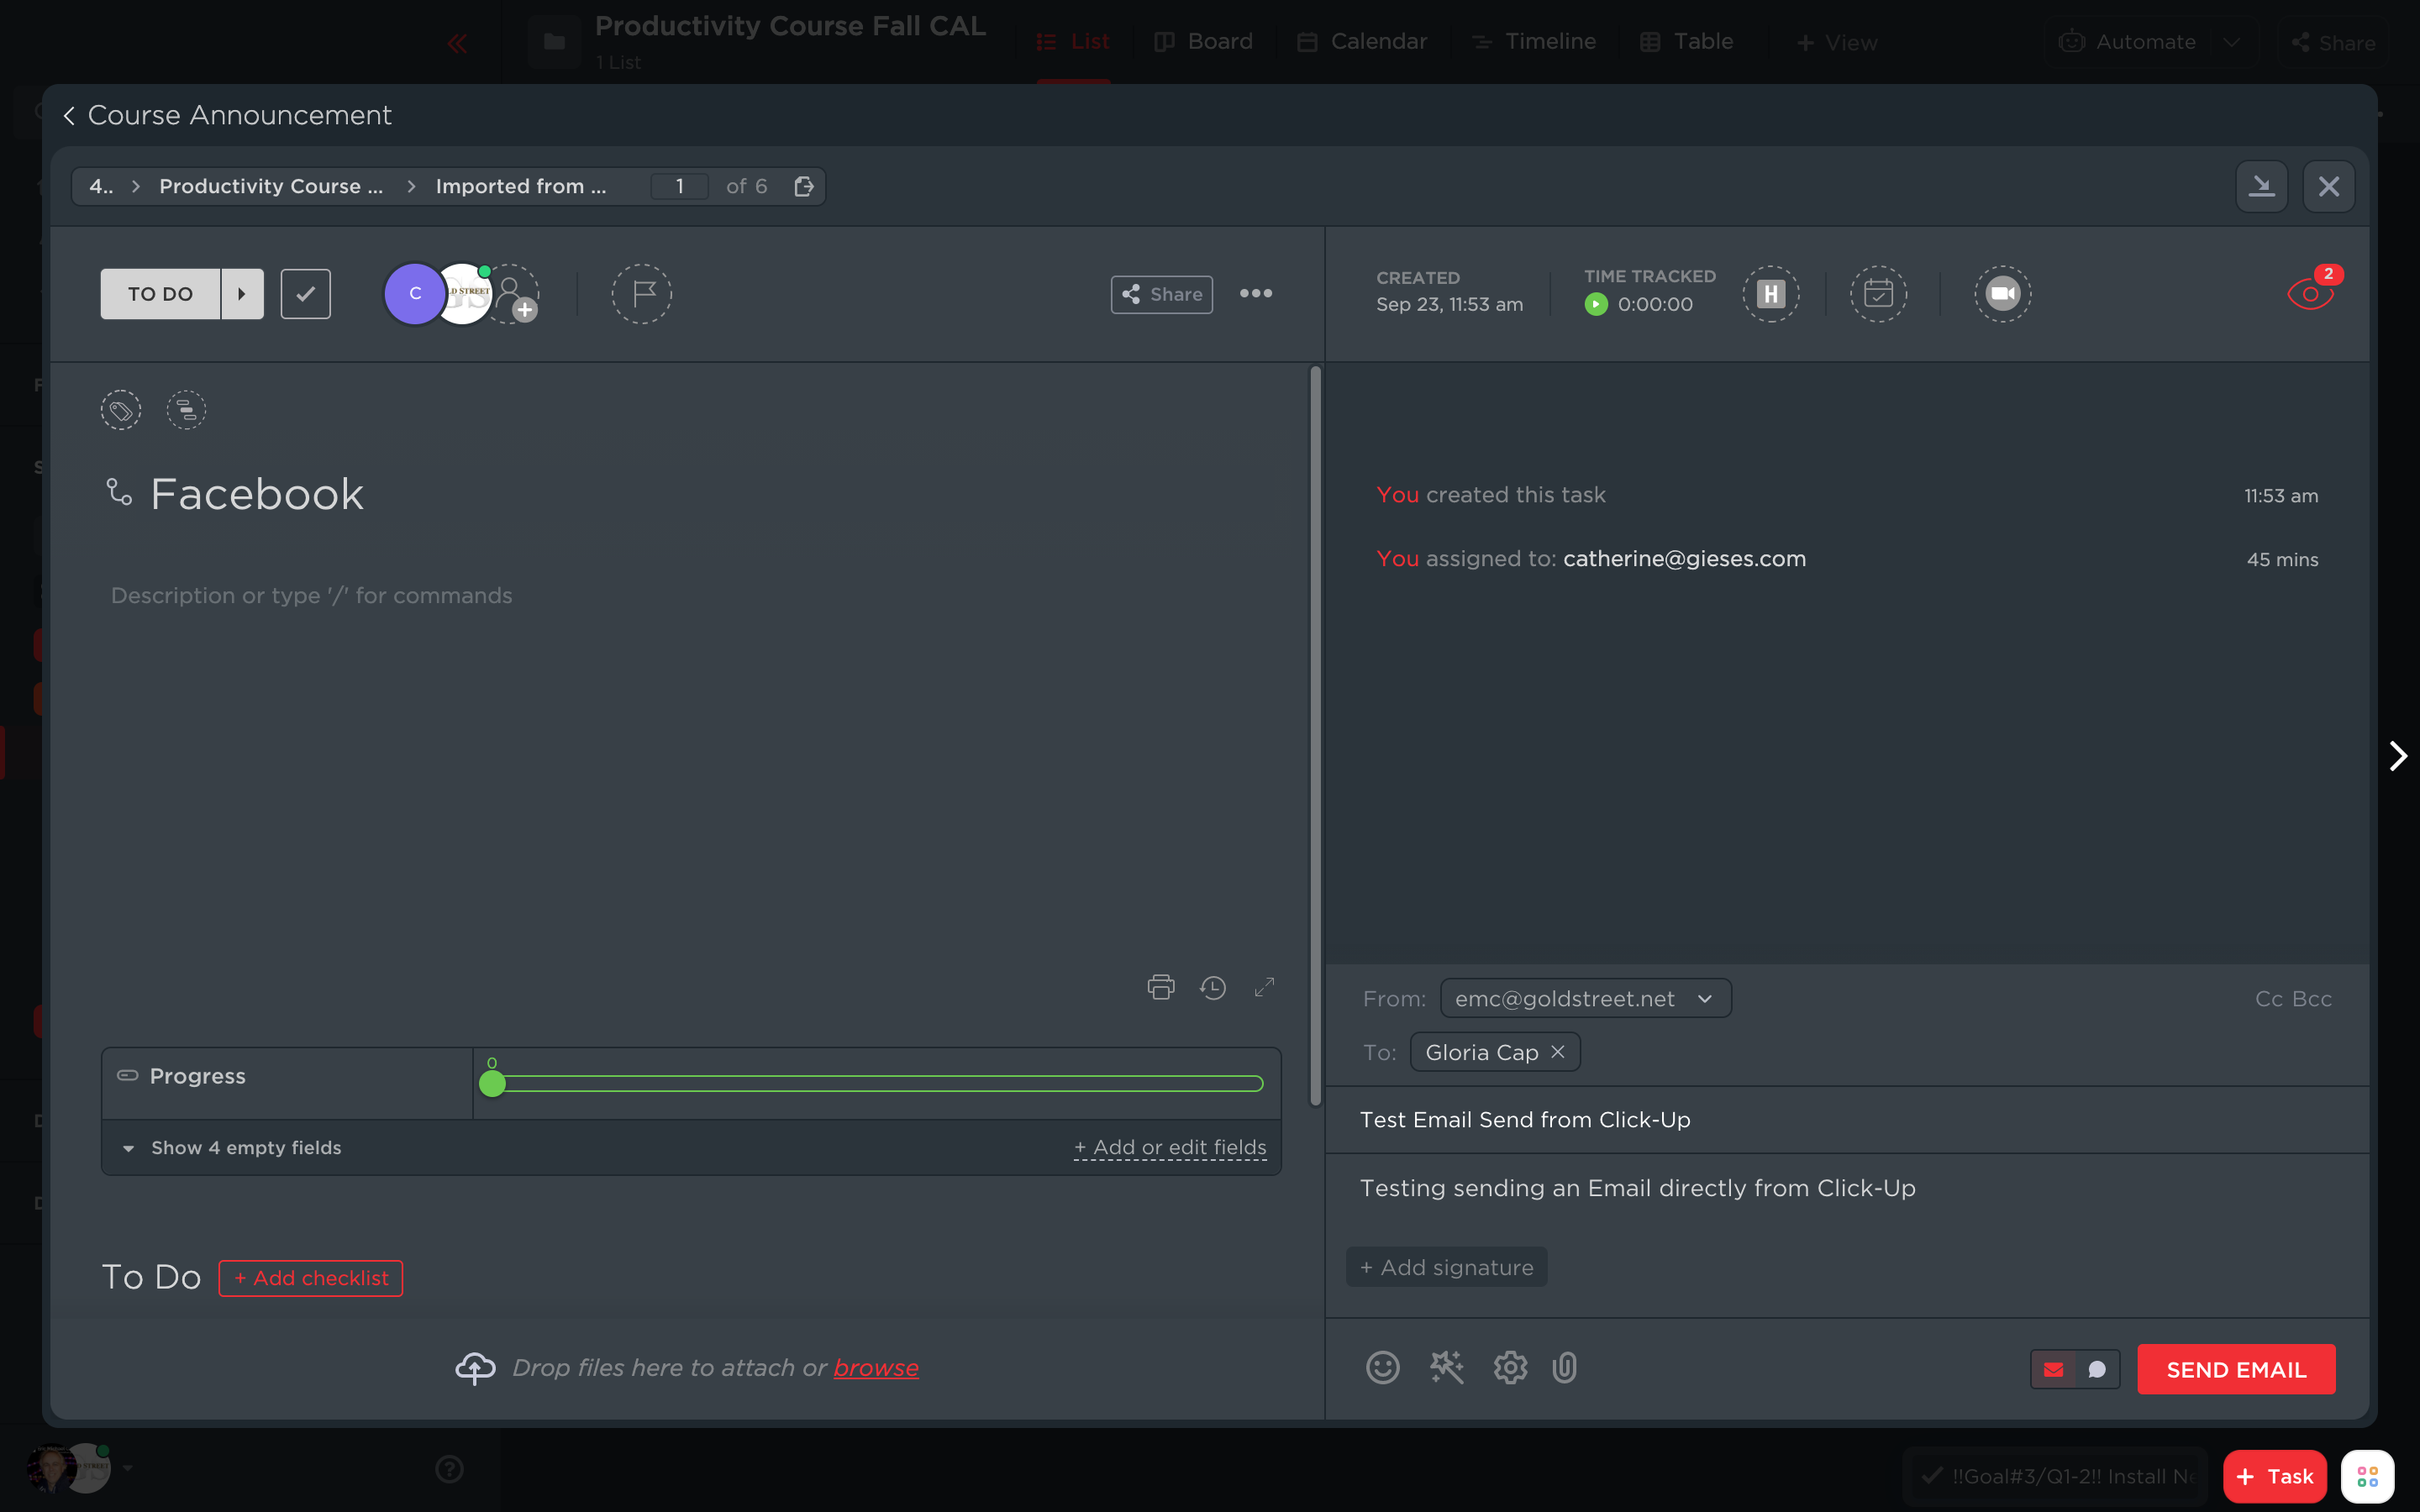This screenshot has width=2420, height=1512.
Task: Open the three-dot task menu
Action: (x=1256, y=294)
